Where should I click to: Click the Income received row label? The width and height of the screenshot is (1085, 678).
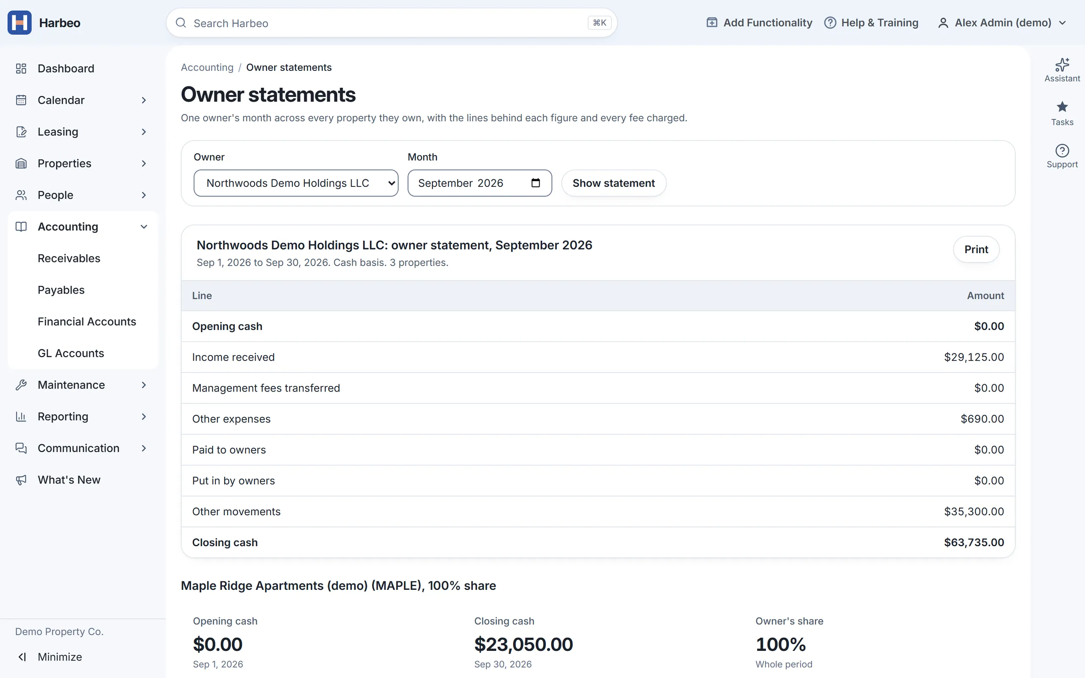click(233, 357)
